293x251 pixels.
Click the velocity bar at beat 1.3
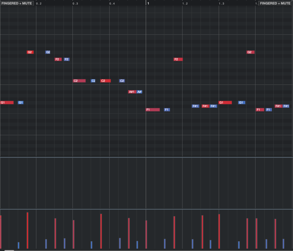pos(219,231)
